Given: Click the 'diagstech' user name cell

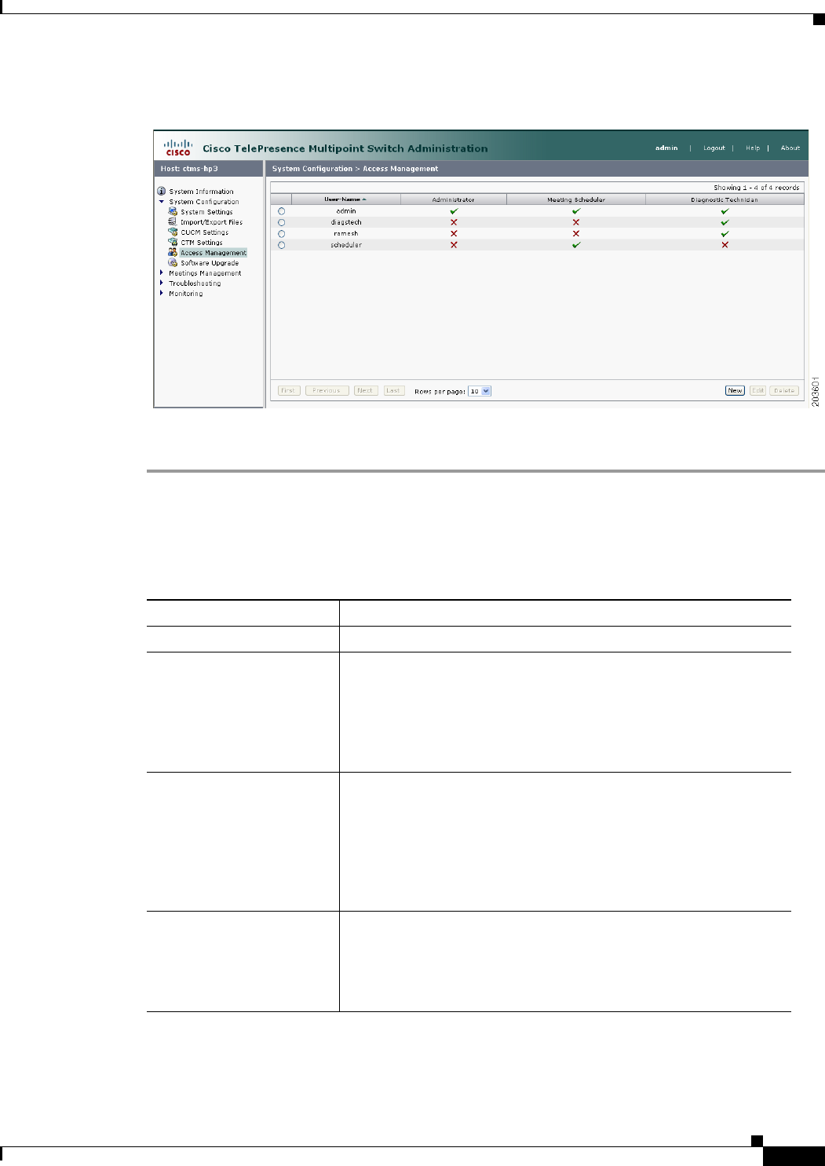Looking at the screenshot, I should (x=346, y=222).
